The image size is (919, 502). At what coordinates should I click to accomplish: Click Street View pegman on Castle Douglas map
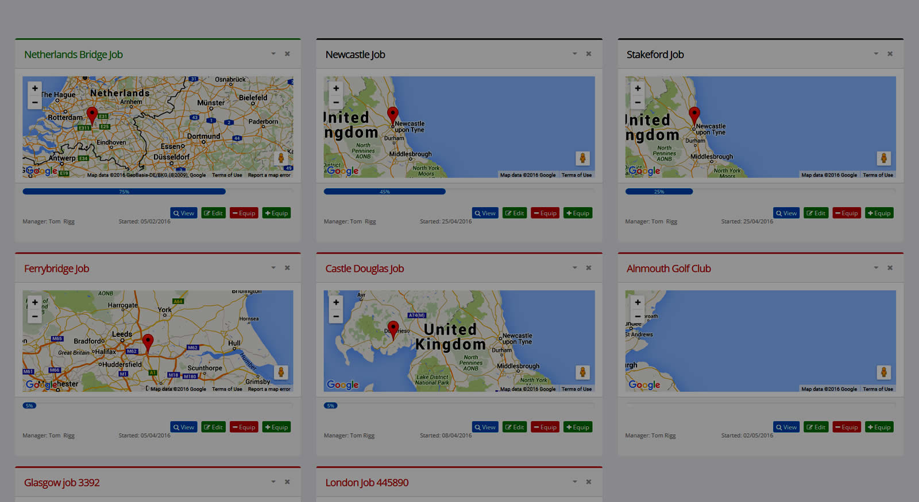click(x=582, y=372)
